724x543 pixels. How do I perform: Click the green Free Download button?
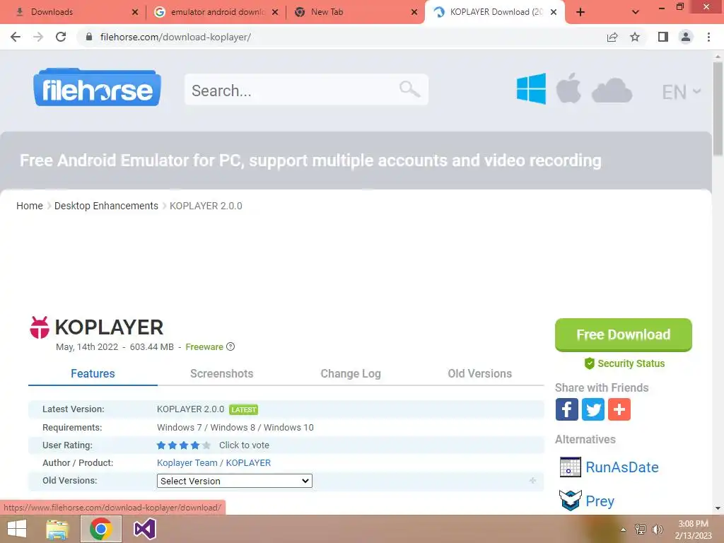point(624,334)
